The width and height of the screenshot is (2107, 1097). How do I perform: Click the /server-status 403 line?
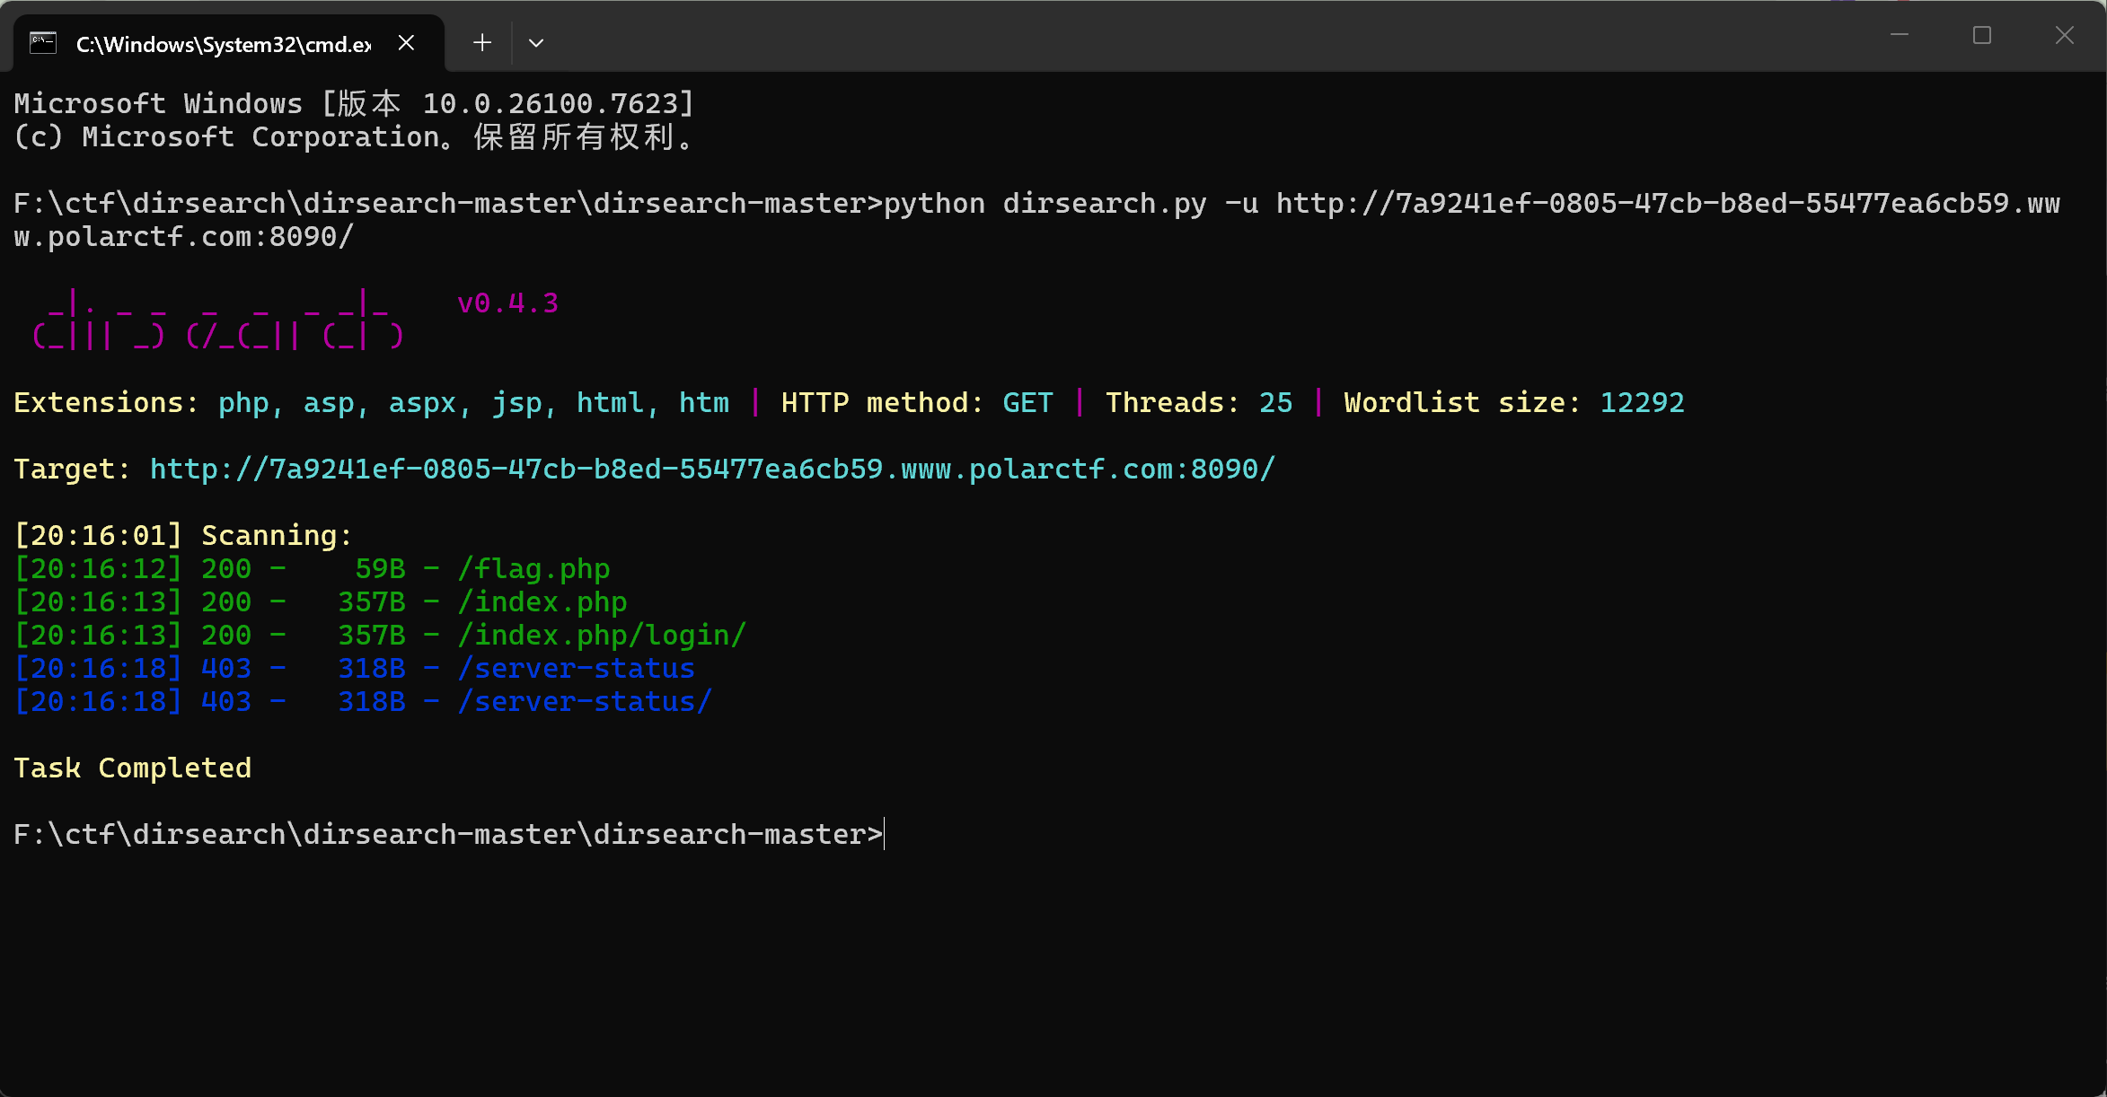pyautogui.click(x=576, y=669)
